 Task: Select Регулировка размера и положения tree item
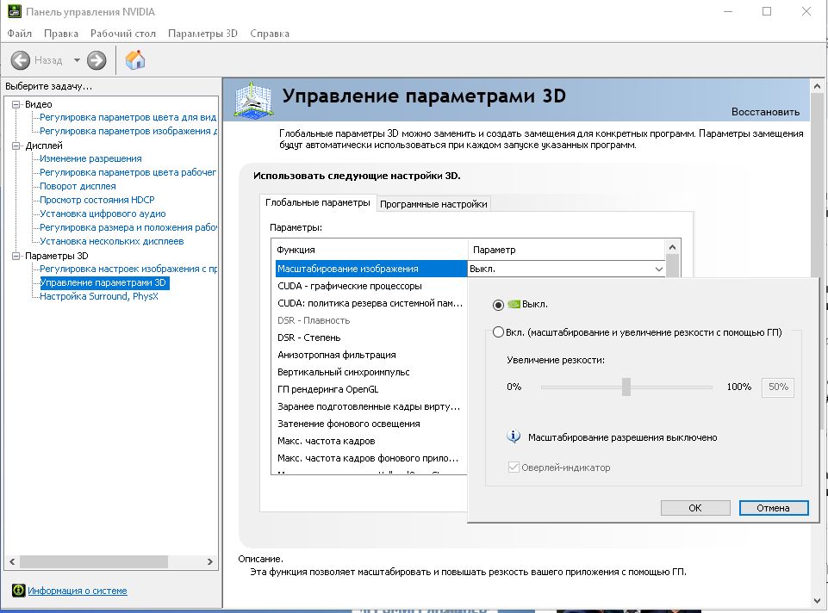(128, 227)
